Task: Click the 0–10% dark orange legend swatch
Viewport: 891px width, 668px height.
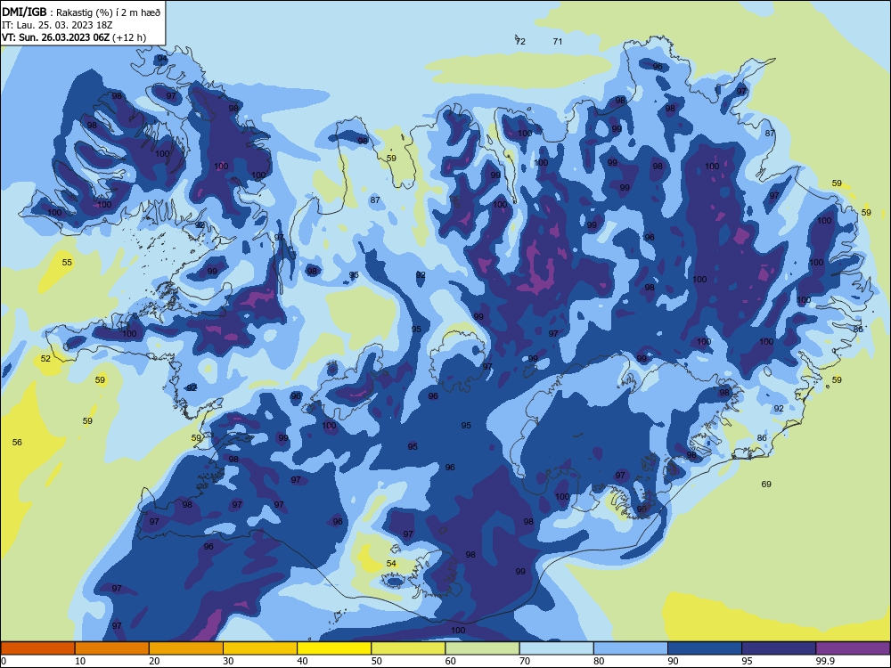Action: (x=37, y=648)
